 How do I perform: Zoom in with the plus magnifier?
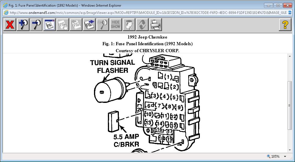click(x=23, y=25)
